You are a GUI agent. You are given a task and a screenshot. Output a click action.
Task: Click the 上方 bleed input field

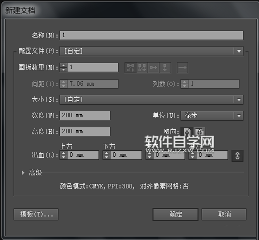coord(83,155)
